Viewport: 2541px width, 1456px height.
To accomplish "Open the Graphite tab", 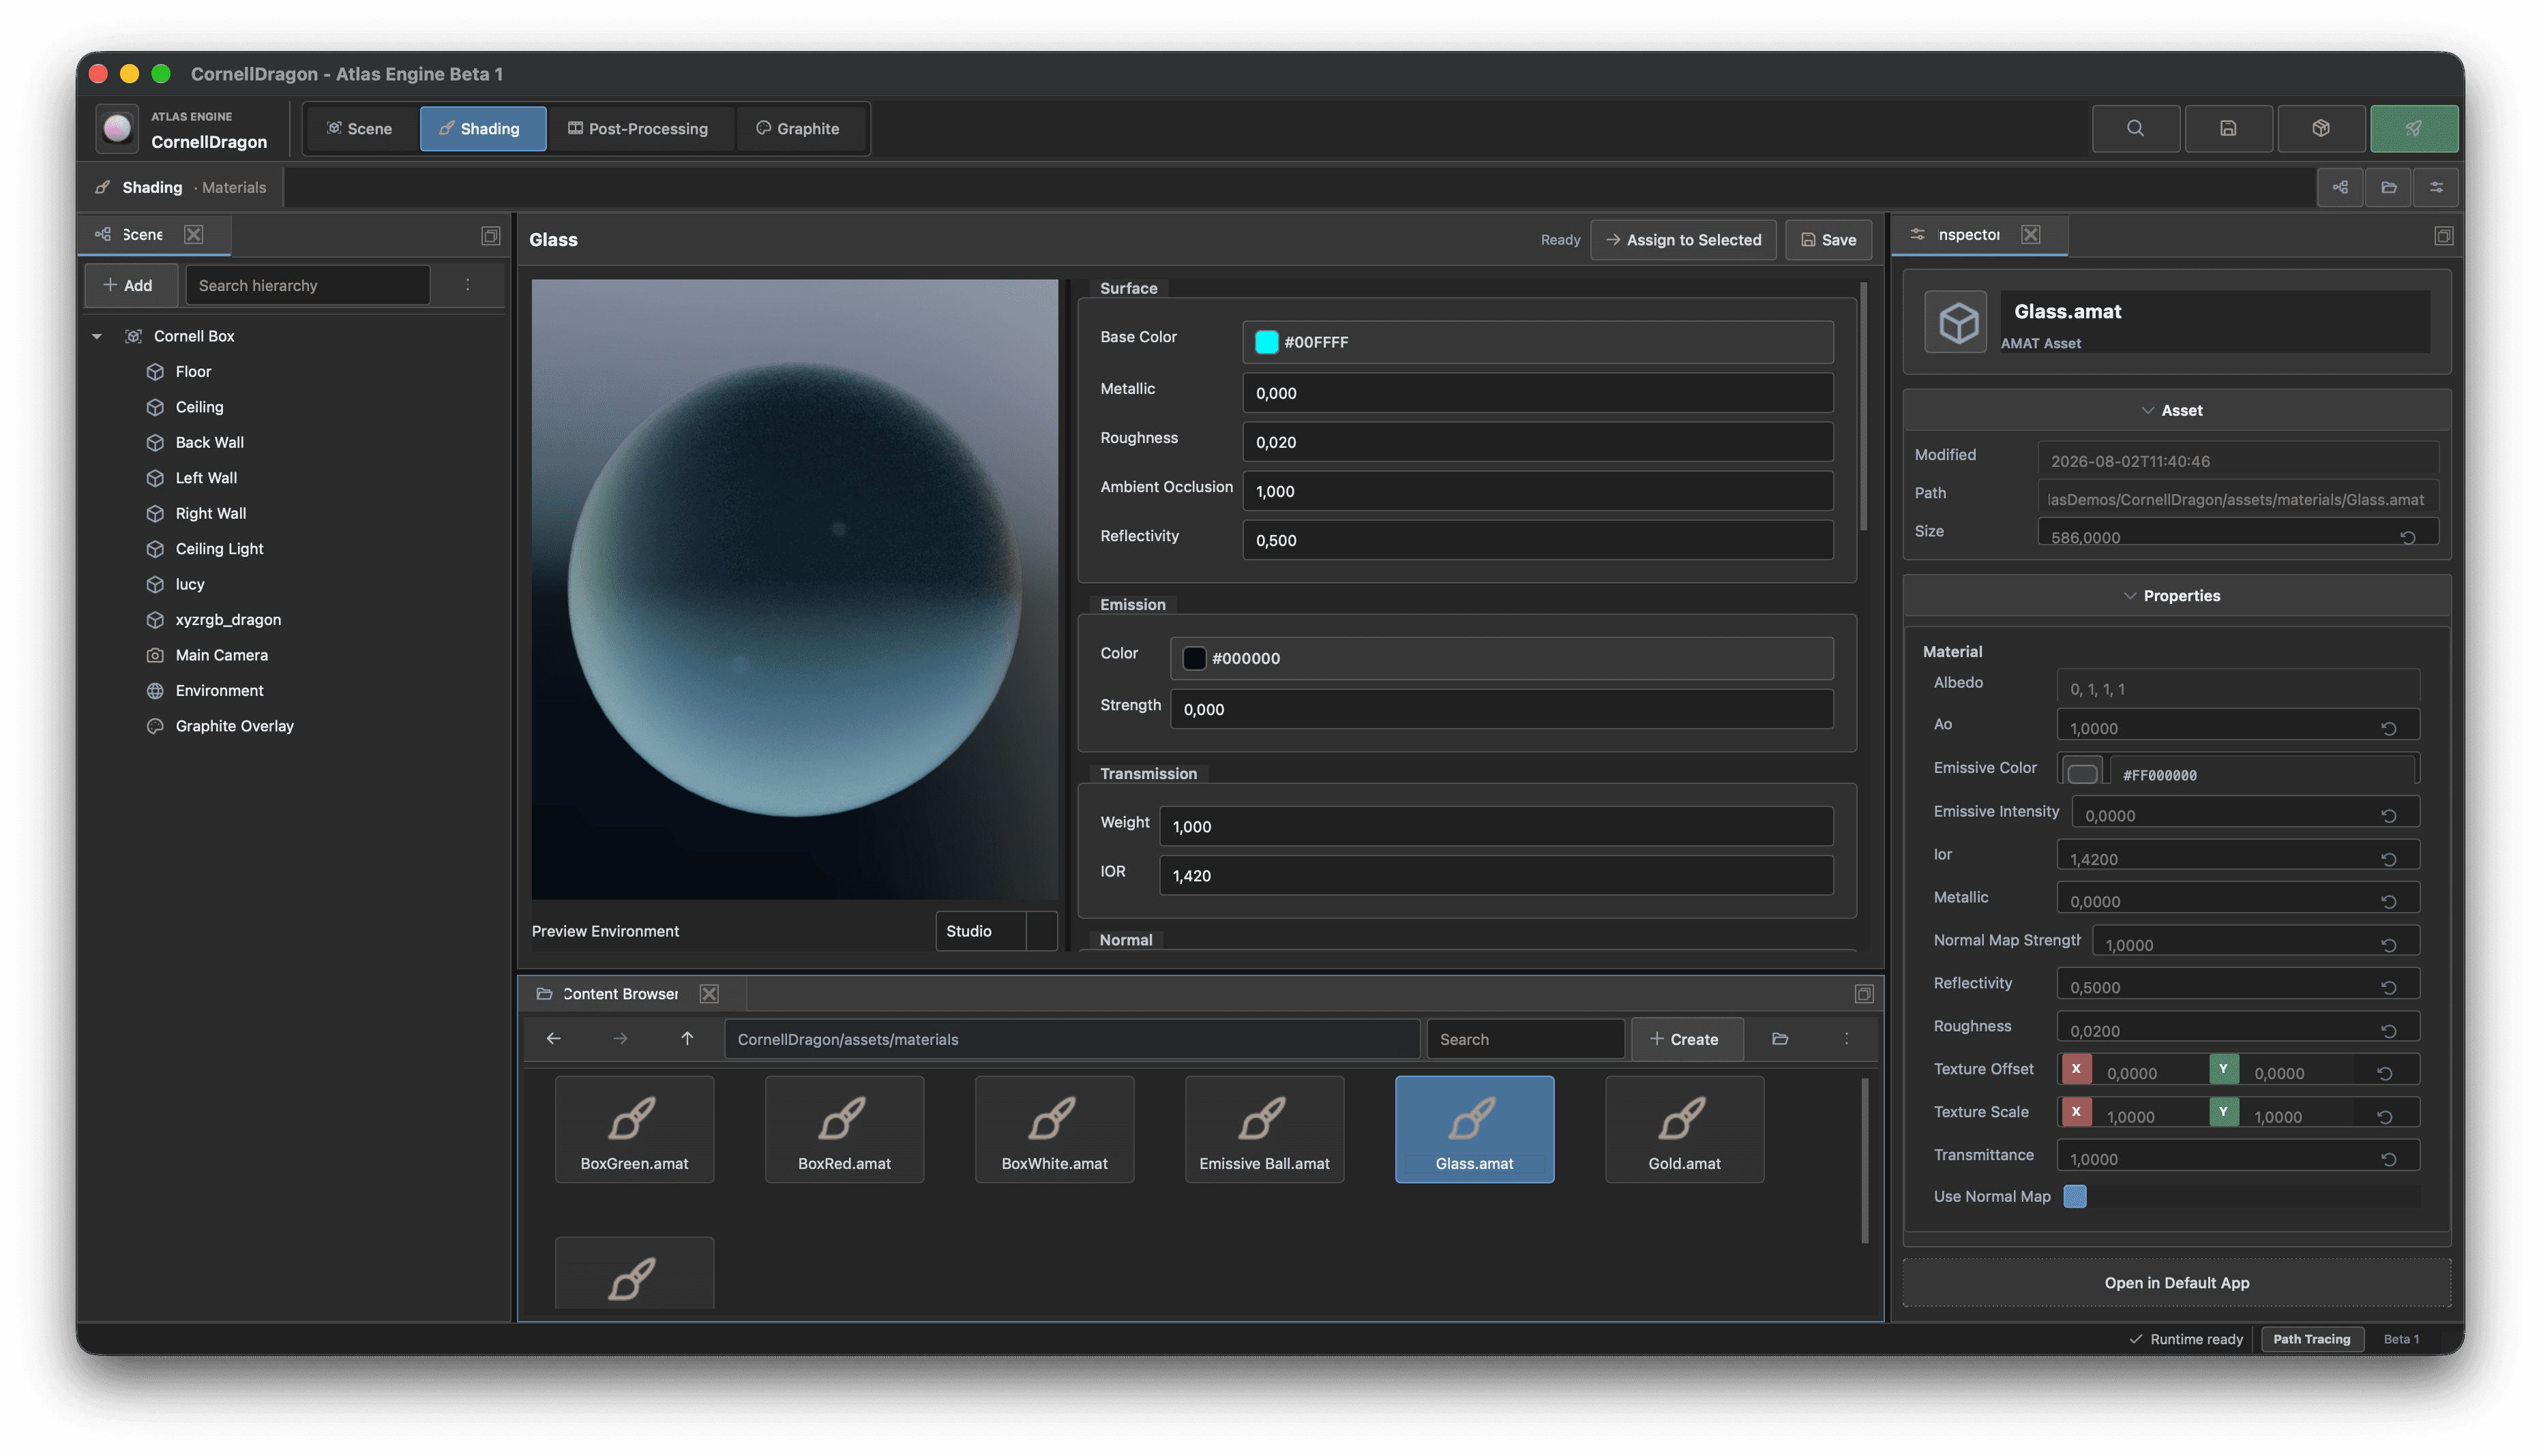I will tap(801, 128).
